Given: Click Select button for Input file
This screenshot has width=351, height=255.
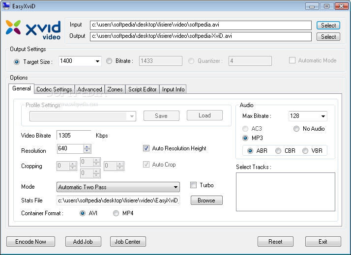Looking at the screenshot, I should (x=328, y=25).
